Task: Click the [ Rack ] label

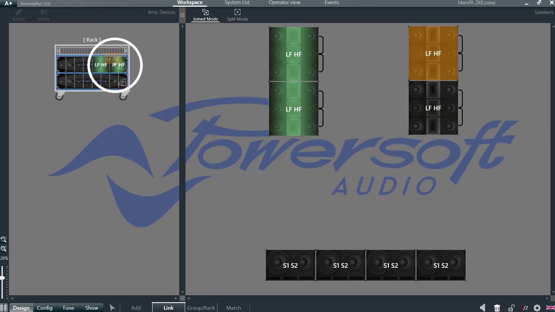Action: 92,39
